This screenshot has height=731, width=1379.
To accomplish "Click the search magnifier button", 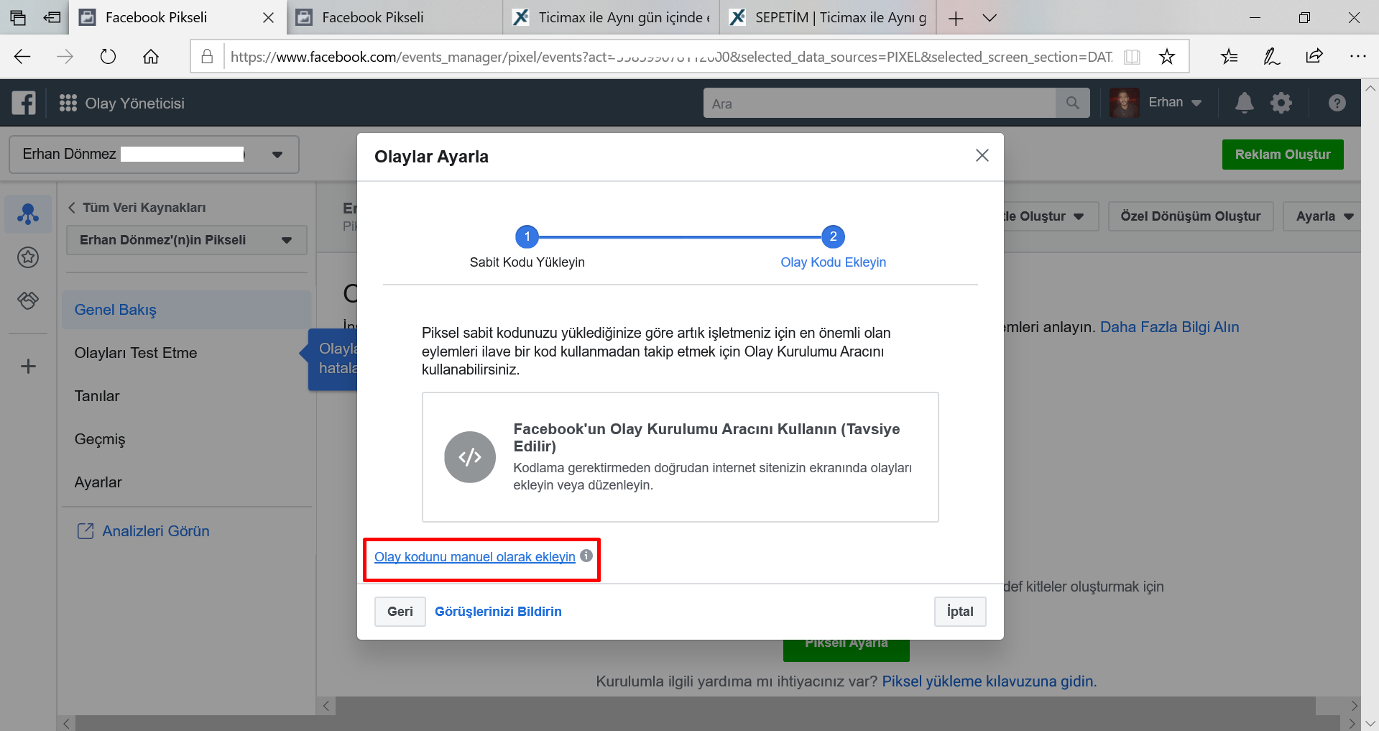I will 1073,103.
